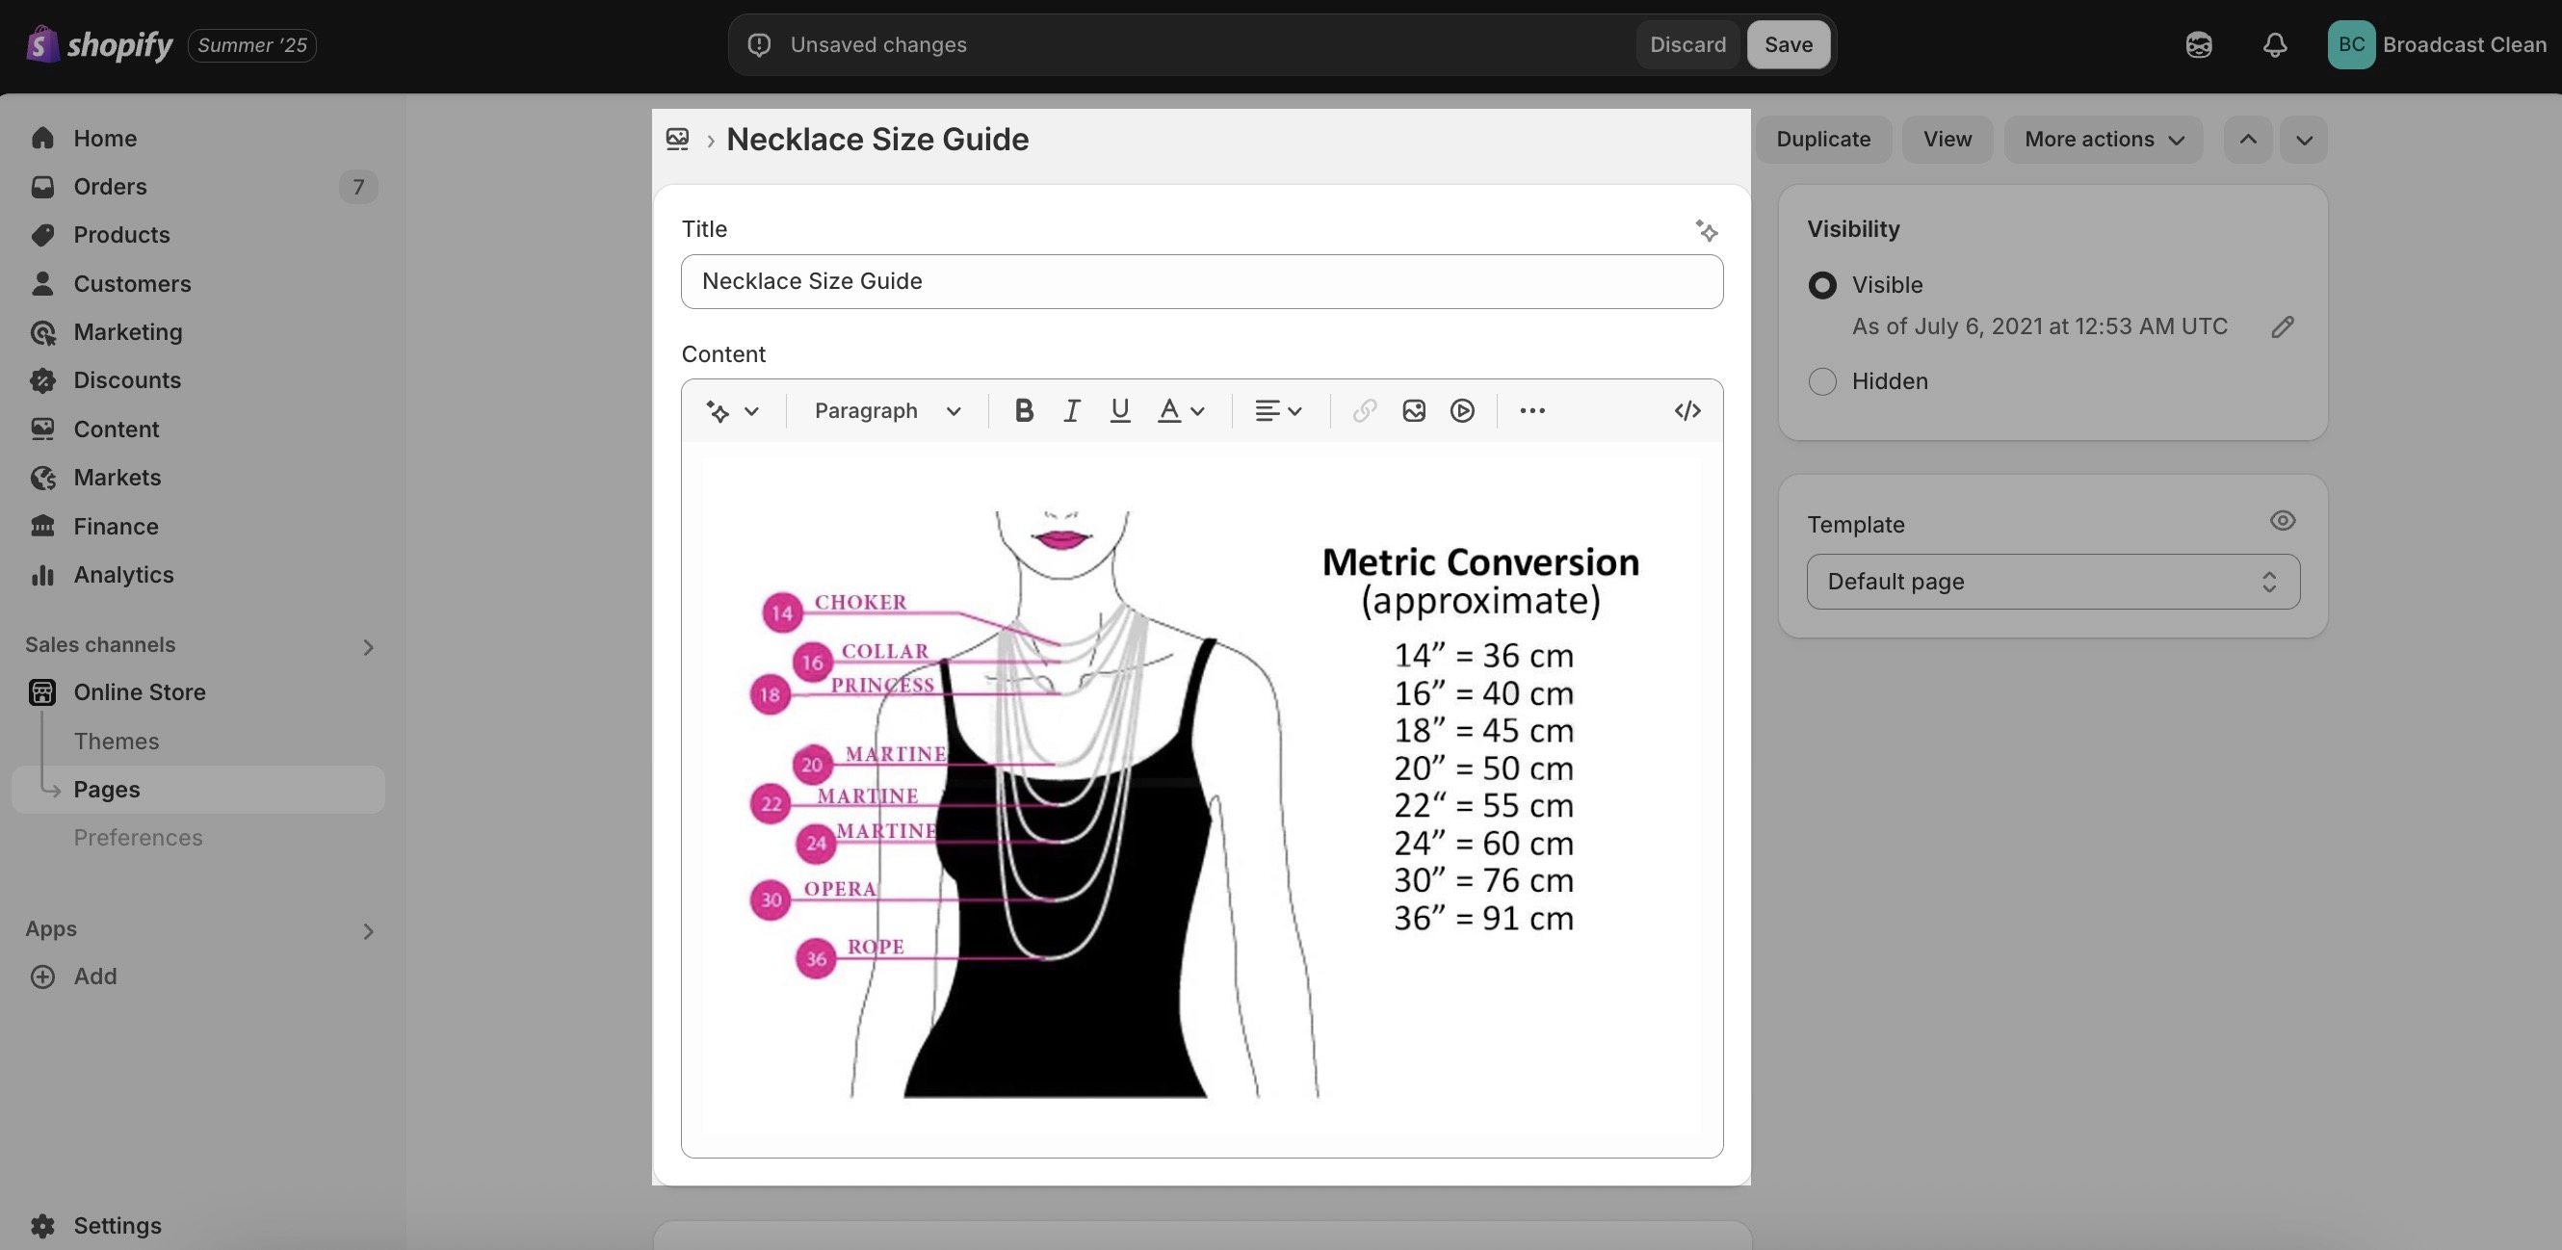Preview template with eye icon
Screen dimensions: 2562x1250
2283,521
